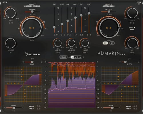Click the mix value 100
Image resolution: width=143 pixels, height=114 pixels.
click(x=132, y=52)
